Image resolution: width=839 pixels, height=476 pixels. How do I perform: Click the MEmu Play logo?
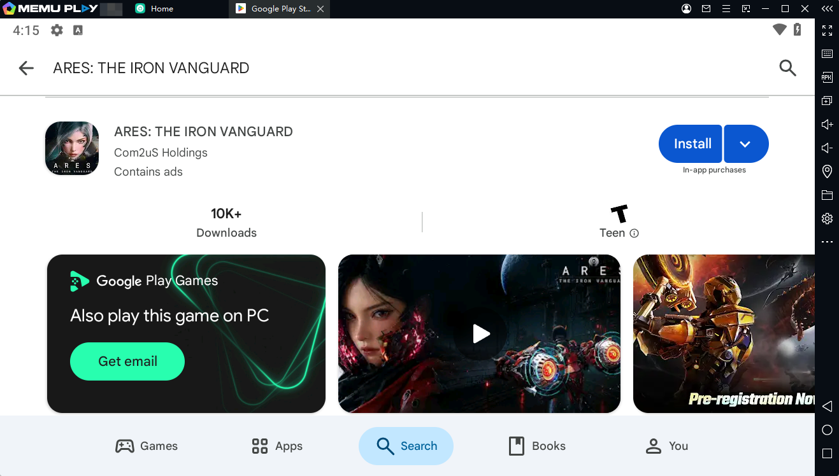click(x=50, y=9)
